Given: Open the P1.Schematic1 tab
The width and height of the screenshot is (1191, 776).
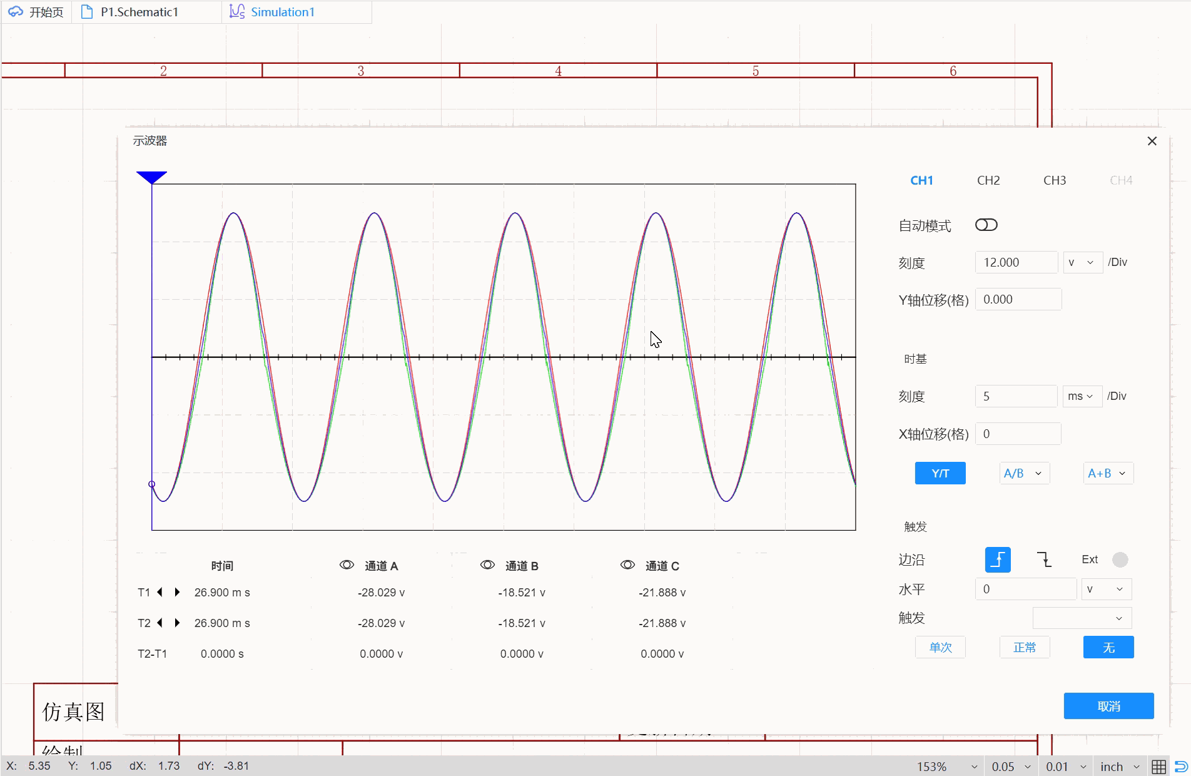Looking at the screenshot, I should tap(139, 12).
